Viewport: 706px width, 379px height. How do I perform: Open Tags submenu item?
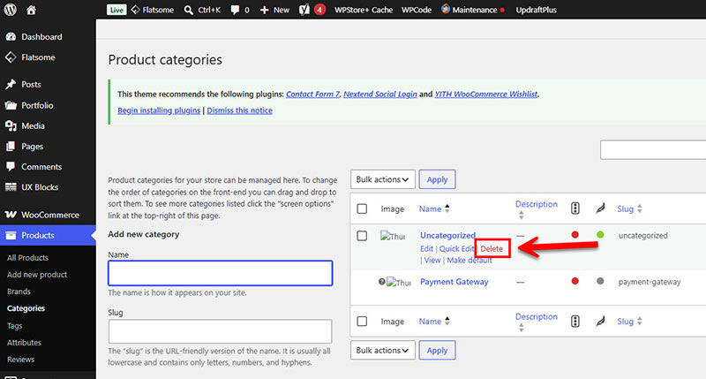[x=14, y=326]
